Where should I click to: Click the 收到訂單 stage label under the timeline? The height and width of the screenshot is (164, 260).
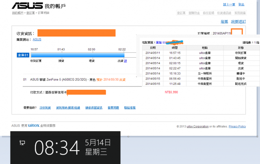pyautogui.click(x=36, y=61)
